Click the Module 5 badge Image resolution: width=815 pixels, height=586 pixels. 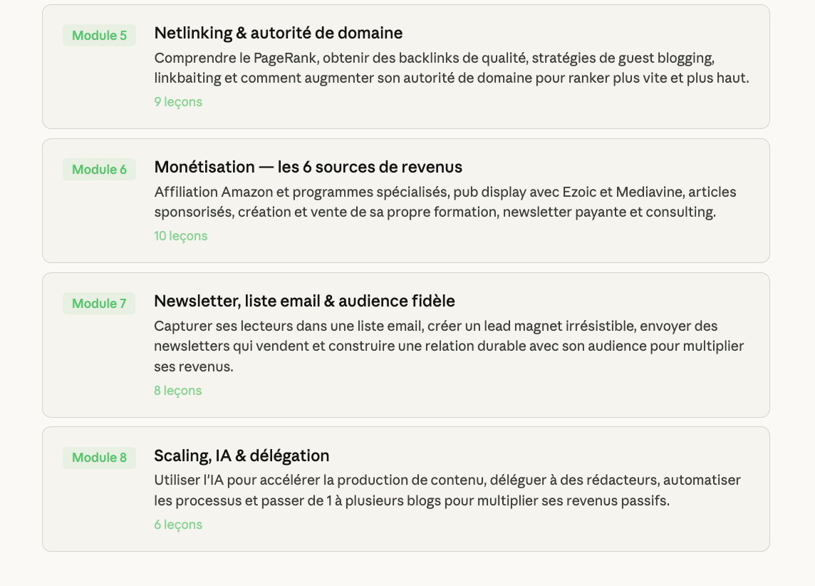coord(99,36)
